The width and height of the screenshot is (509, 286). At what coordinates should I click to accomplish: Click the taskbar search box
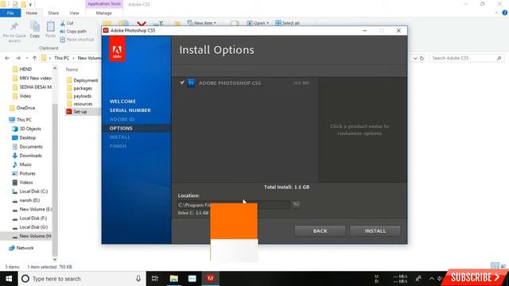click(82, 279)
